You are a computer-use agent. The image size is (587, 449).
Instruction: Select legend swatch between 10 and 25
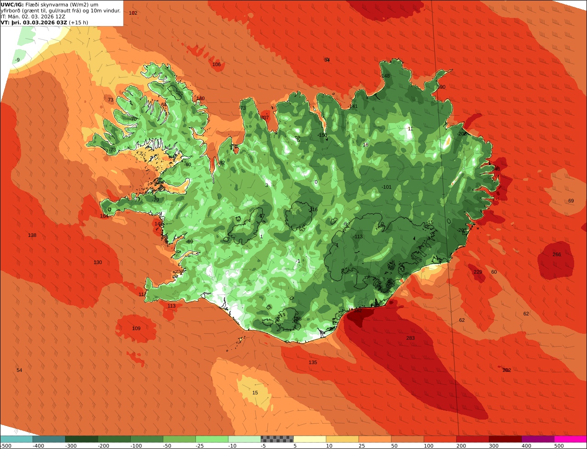[342, 439]
